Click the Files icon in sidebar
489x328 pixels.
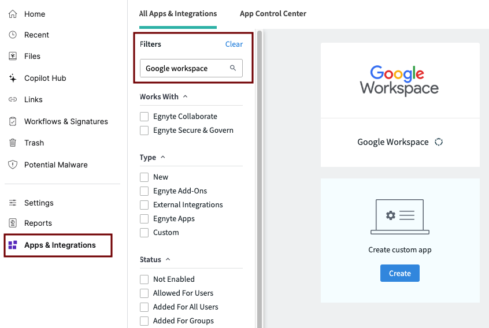(13, 57)
